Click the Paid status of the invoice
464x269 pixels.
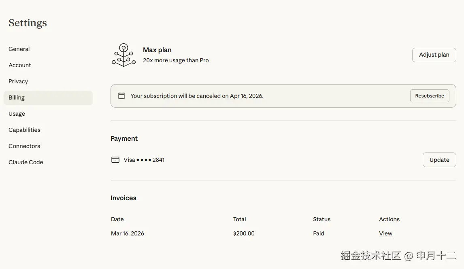[319, 233]
